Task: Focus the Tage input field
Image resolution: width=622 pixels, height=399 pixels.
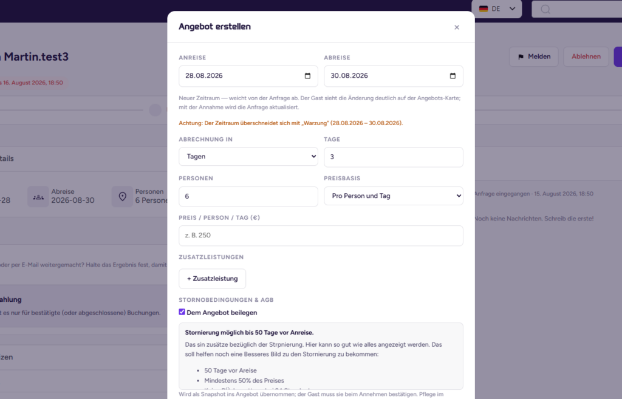Action: pos(394,157)
